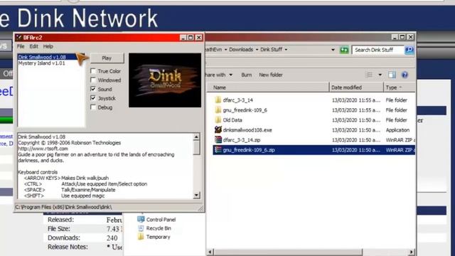Disable the Joystick checkbox
Screen dimensions: 455x256
93,98
